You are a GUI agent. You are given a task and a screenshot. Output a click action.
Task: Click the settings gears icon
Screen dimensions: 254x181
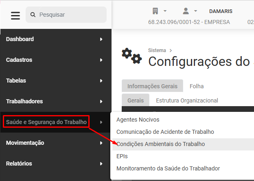click(132, 56)
